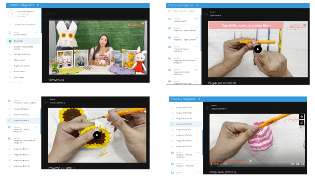Toggle the green Bienvenida completion checkmark
Viewport: 315px width, 180px height.
coord(10,41)
